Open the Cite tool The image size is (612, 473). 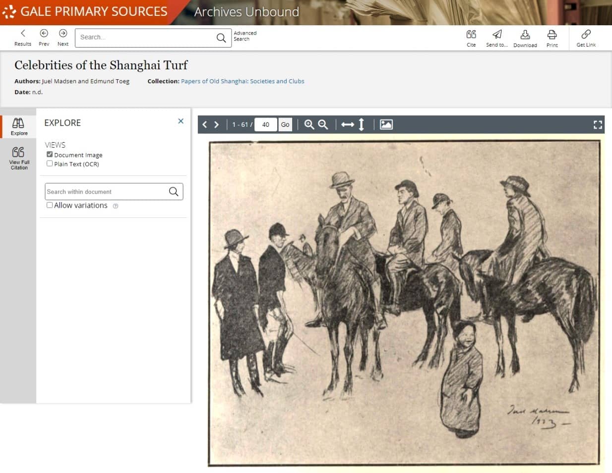(x=471, y=38)
